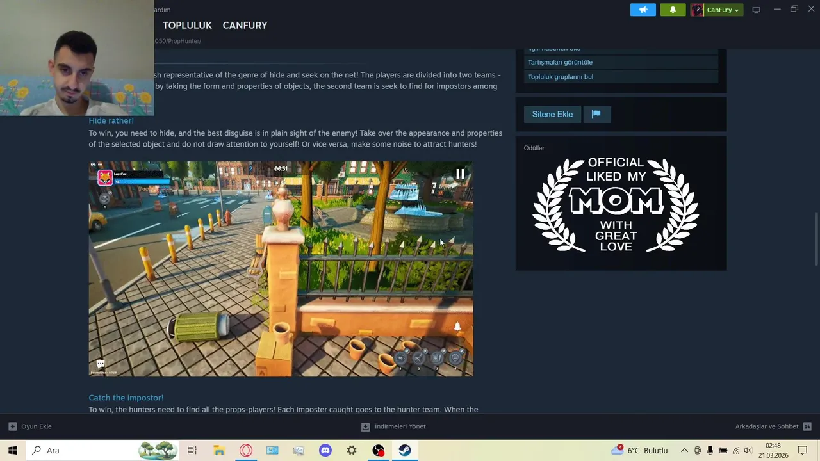This screenshot has height=461, width=820.
Task: Open the weather widget 6°C Bulutlu
Action: pyautogui.click(x=639, y=450)
